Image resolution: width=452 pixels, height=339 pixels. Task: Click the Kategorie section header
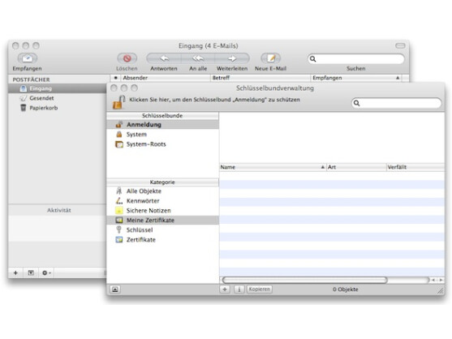(x=162, y=182)
